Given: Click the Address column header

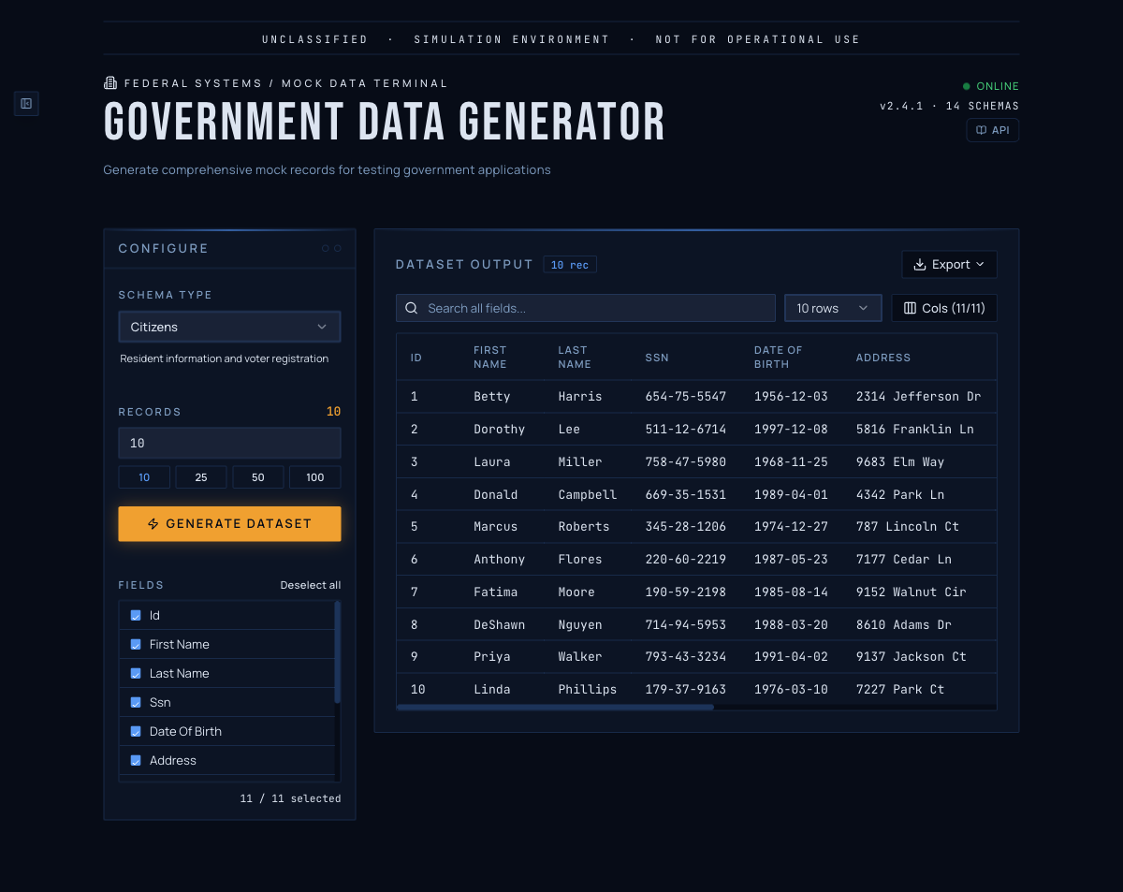Looking at the screenshot, I should pos(883,358).
